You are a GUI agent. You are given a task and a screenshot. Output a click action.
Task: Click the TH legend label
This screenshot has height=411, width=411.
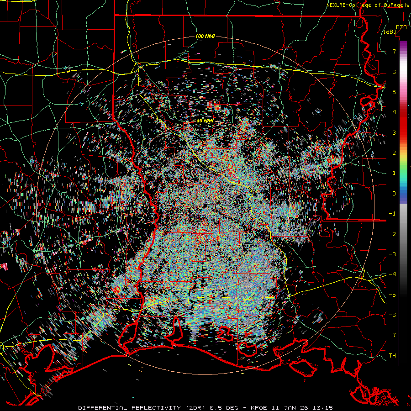click(392, 355)
